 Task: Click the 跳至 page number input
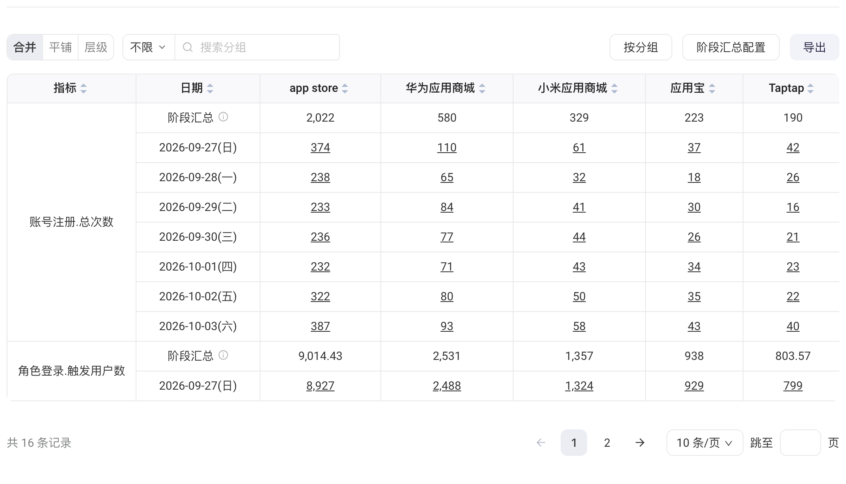pos(800,443)
